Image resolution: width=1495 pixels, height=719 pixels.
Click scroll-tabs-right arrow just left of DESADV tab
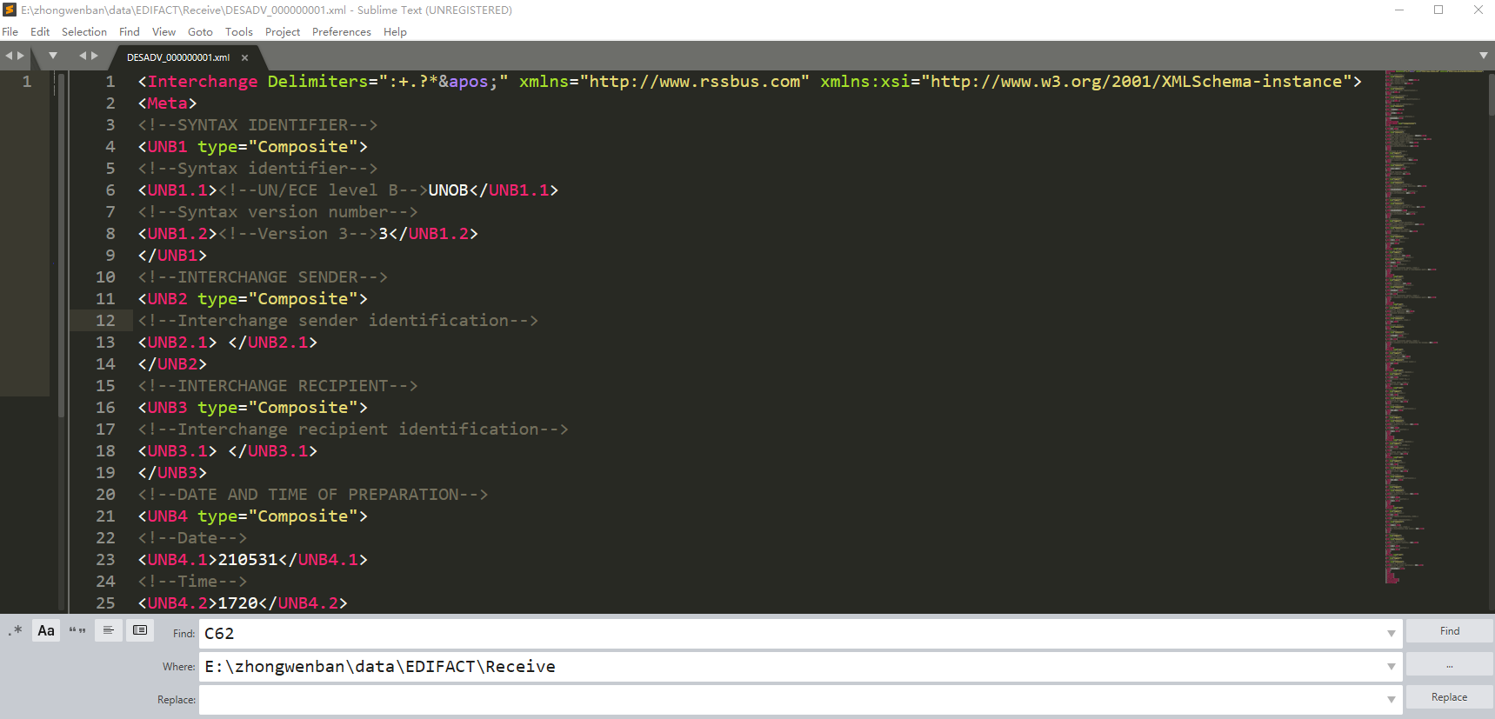pyautogui.click(x=95, y=56)
